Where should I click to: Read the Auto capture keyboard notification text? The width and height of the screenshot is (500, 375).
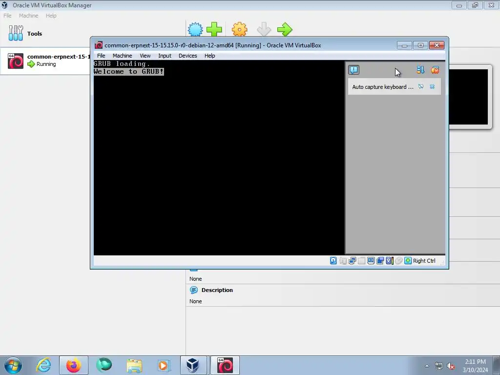(383, 87)
